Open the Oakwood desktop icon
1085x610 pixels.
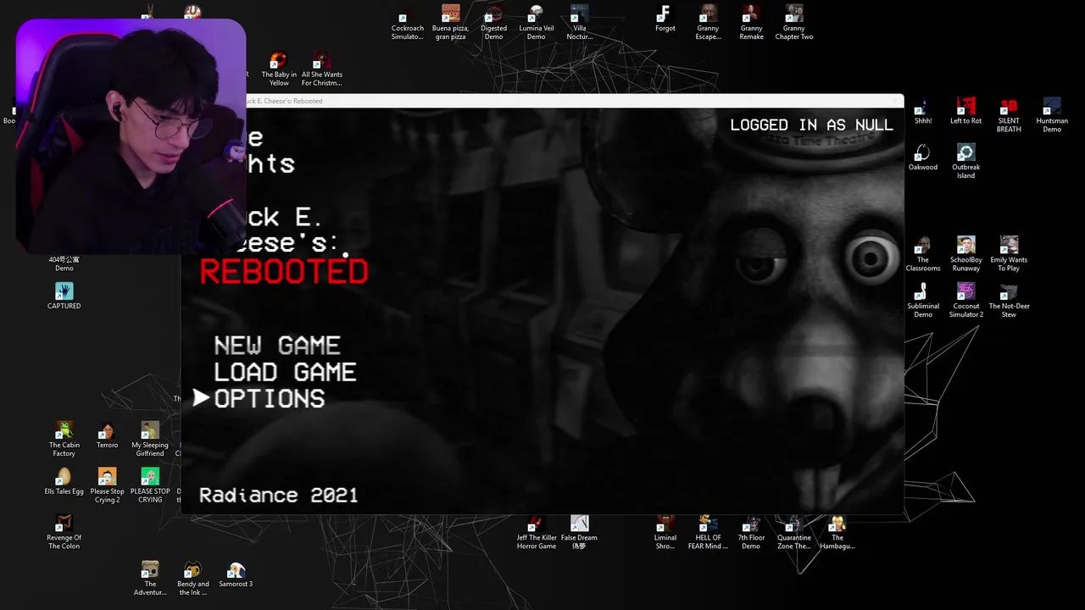coord(923,158)
